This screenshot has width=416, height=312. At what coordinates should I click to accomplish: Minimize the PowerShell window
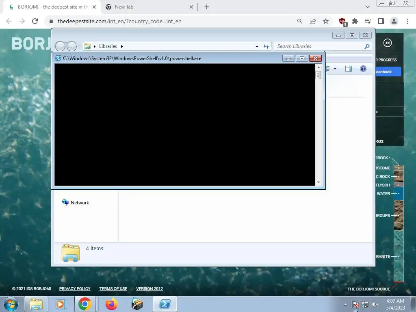pos(288,58)
